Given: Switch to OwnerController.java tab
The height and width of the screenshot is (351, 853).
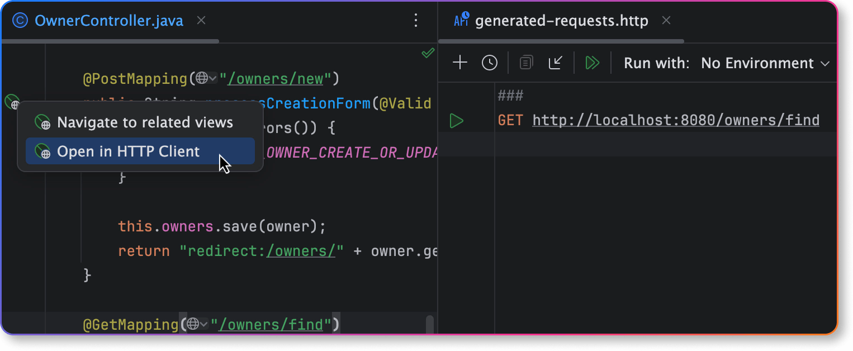Looking at the screenshot, I should 109,21.
